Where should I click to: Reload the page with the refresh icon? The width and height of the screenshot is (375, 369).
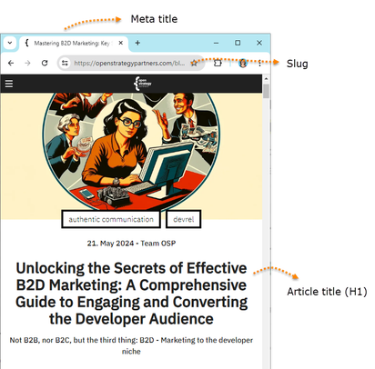pos(45,63)
